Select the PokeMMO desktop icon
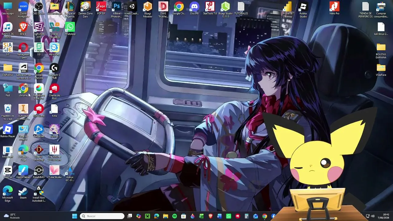Image resolution: width=393 pixels, height=221 pixels. (x=39, y=172)
